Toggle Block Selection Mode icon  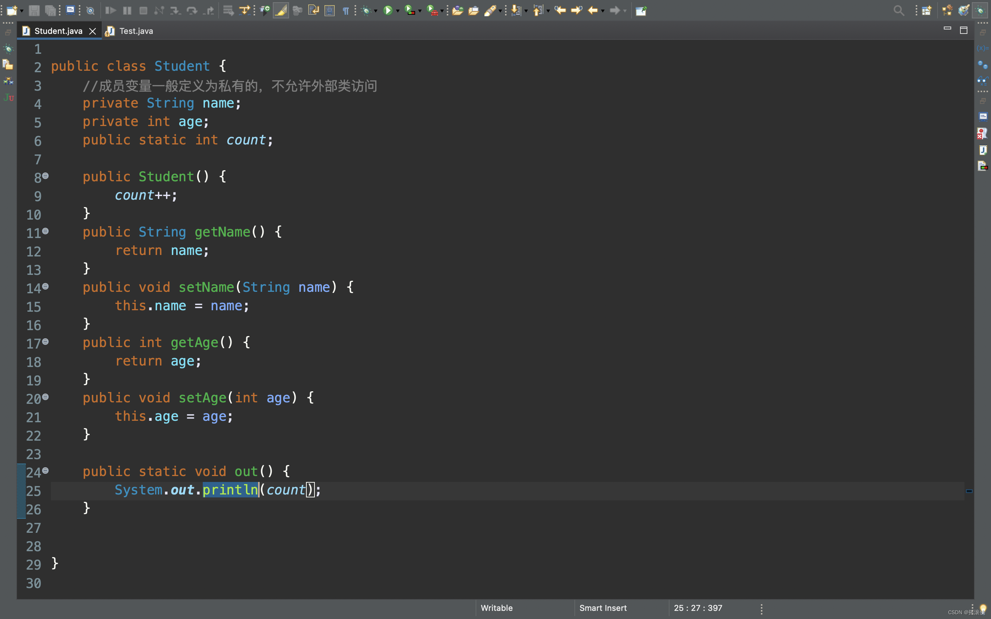click(330, 11)
